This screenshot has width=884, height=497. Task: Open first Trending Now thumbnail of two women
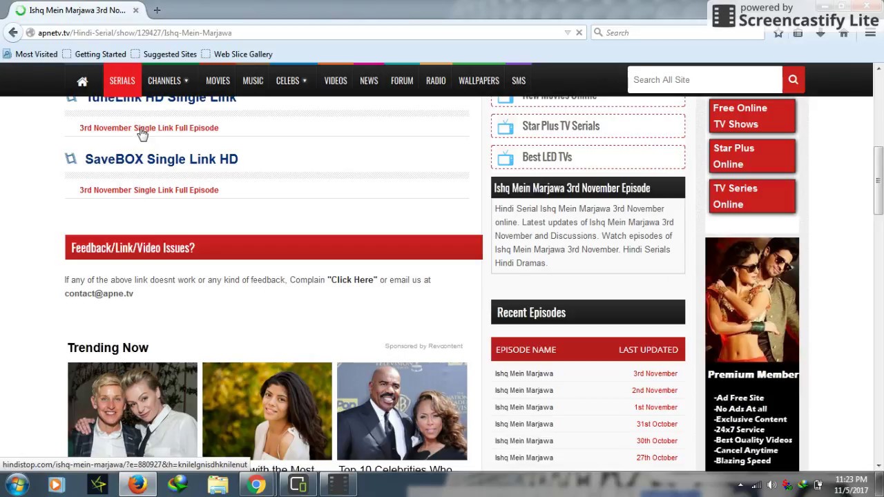pyautogui.click(x=133, y=411)
